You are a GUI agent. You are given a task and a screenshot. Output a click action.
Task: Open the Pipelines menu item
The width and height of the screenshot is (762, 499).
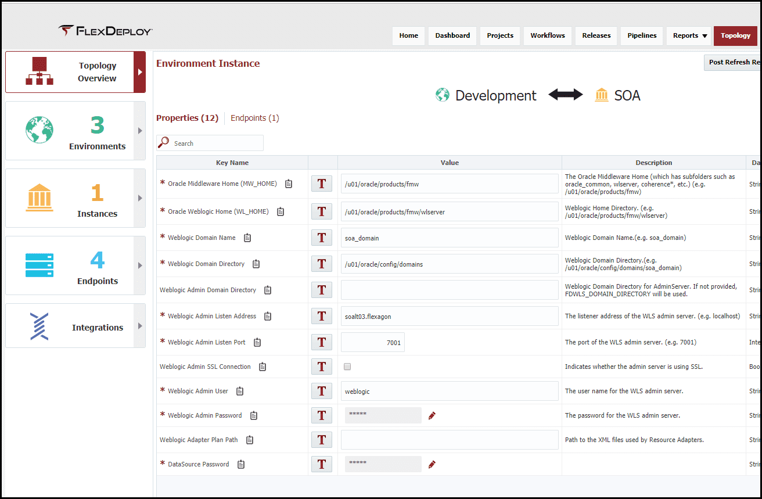[642, 35]
